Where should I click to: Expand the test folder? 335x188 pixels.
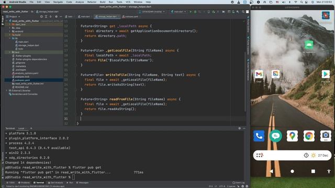tap(10, 52)
